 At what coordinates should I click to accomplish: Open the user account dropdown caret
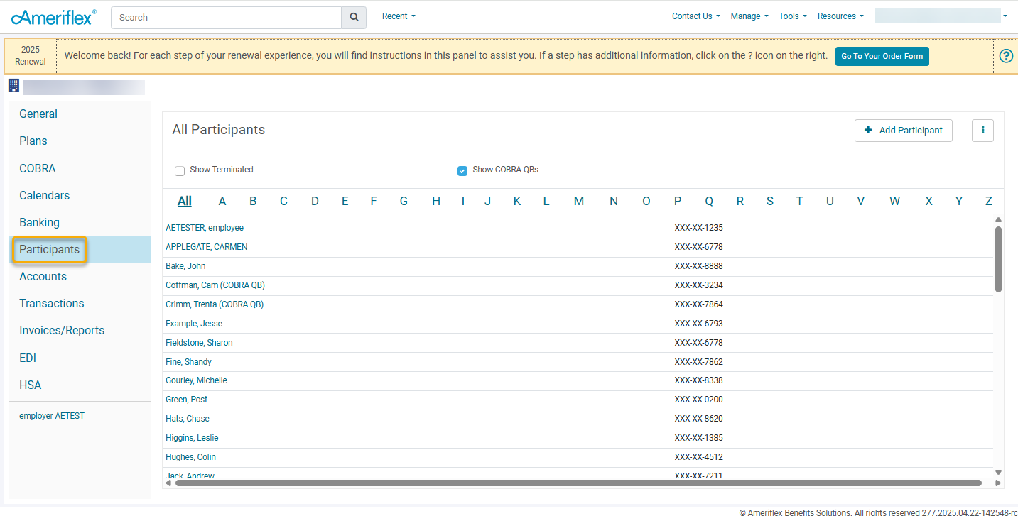(x=1005, y=16)
